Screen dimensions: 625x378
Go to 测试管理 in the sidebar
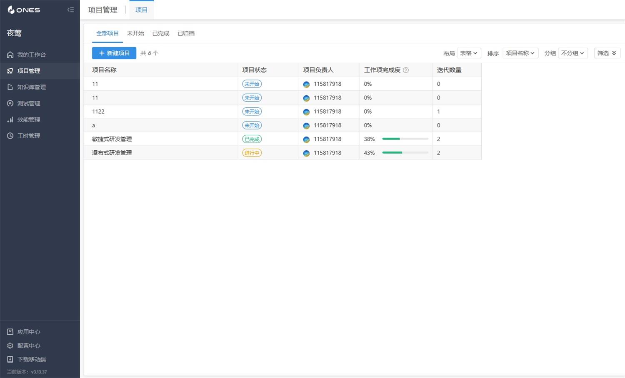pyautogui.click(x=28, y=103)
